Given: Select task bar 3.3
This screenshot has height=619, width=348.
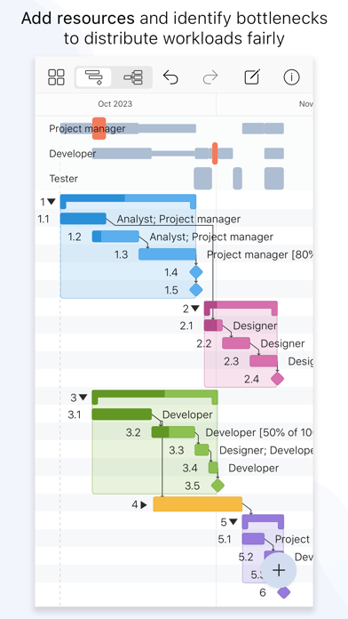Looking at the screenshot, I should tap(202, 450).
